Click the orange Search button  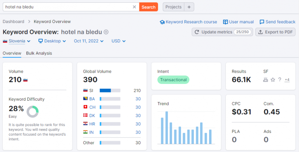tap(149, 7)
